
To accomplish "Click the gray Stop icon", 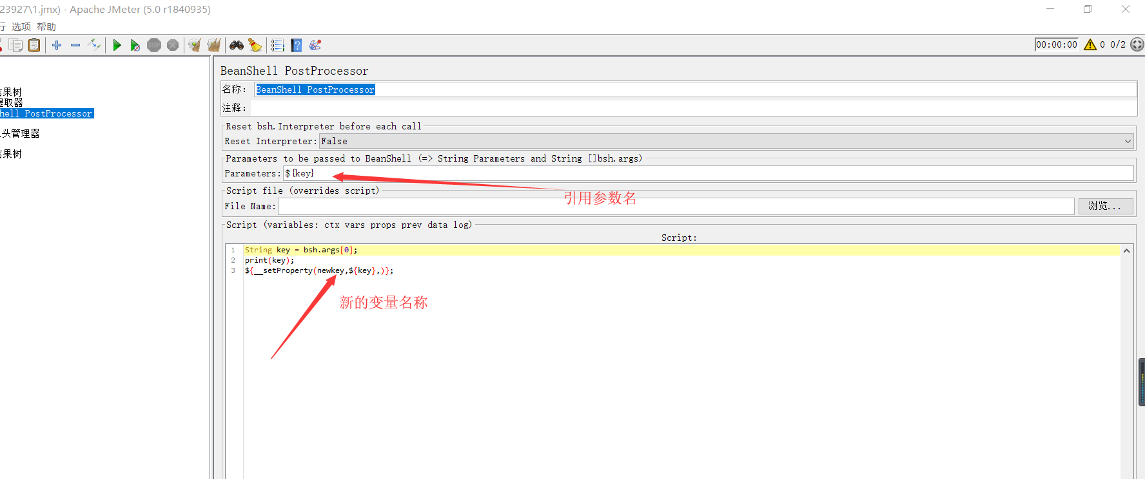I will (x=154, y=45).
